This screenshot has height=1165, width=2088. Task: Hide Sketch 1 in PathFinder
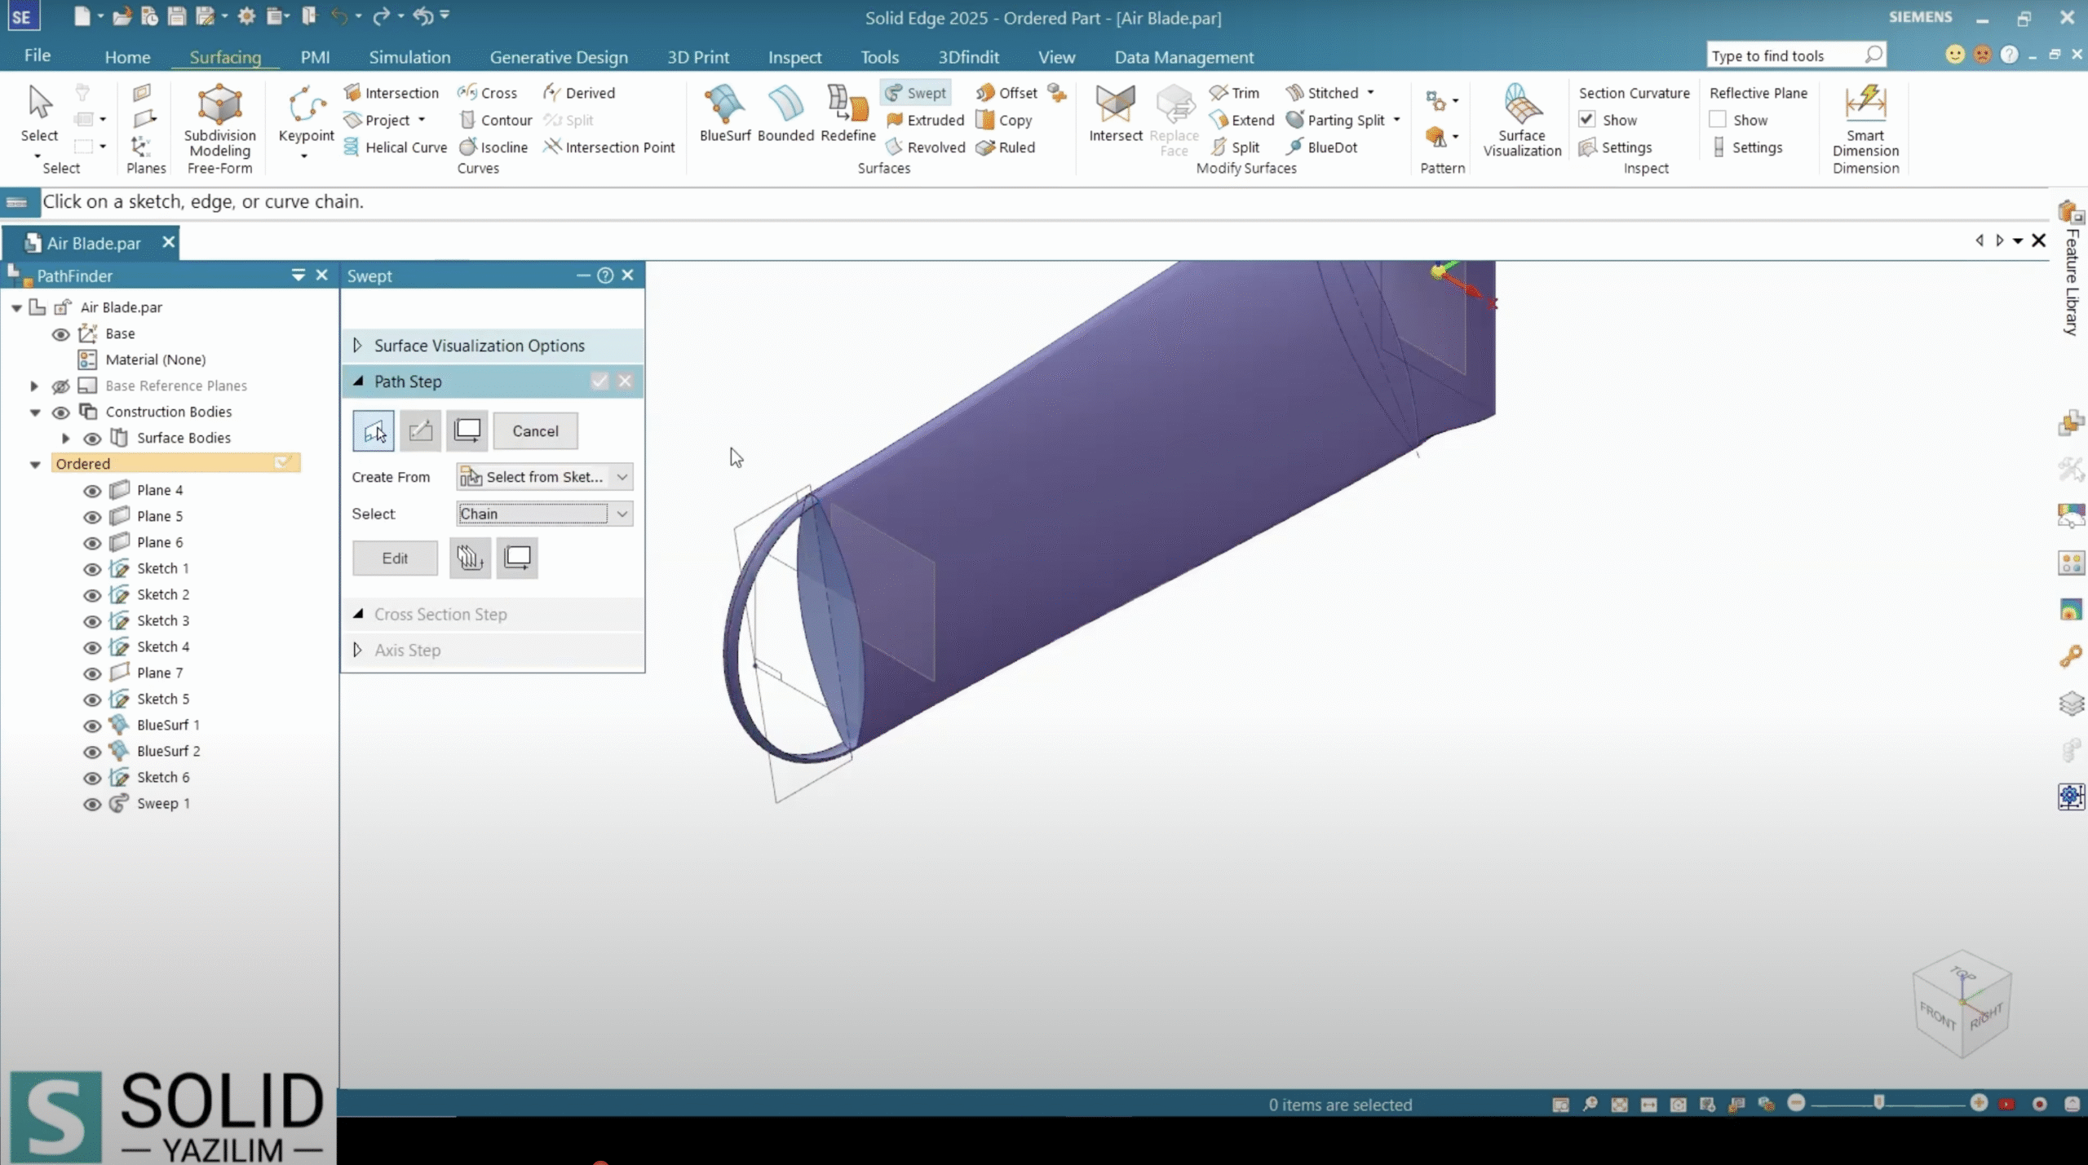click(x=91, y=569)
